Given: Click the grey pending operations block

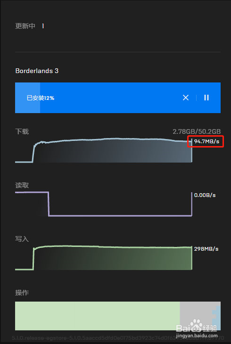Looking at the screenshot, I should (196, 316).
